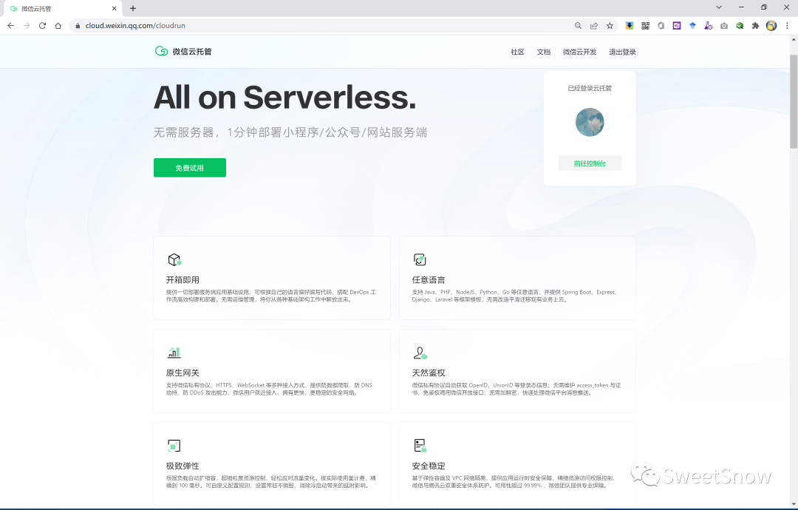Viewport: 798px width, 510px height.
Task: Open the purple OneNote extension icon
Action: coord(677,25)
